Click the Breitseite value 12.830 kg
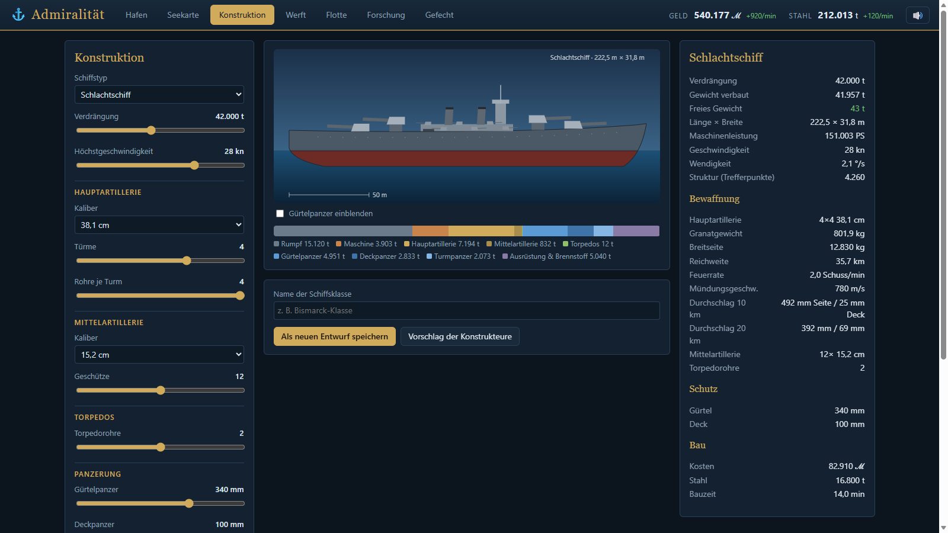This screenshot has height=533, width=948. tap(847, 247)
